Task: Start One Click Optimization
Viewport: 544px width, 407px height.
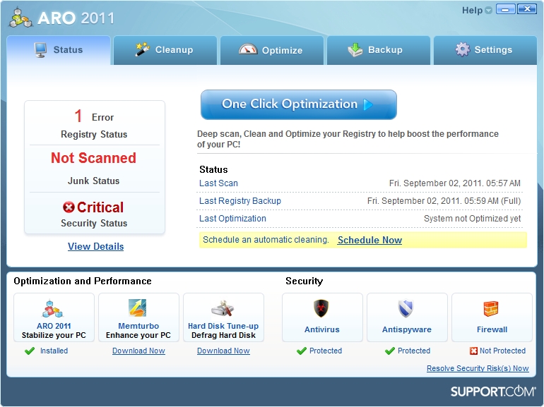Action: [x=299, y=104]
